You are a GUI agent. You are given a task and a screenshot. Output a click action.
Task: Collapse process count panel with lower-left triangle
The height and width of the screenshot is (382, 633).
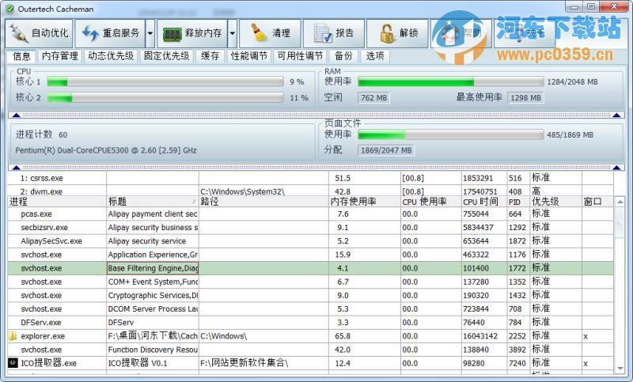pos(16,168)
